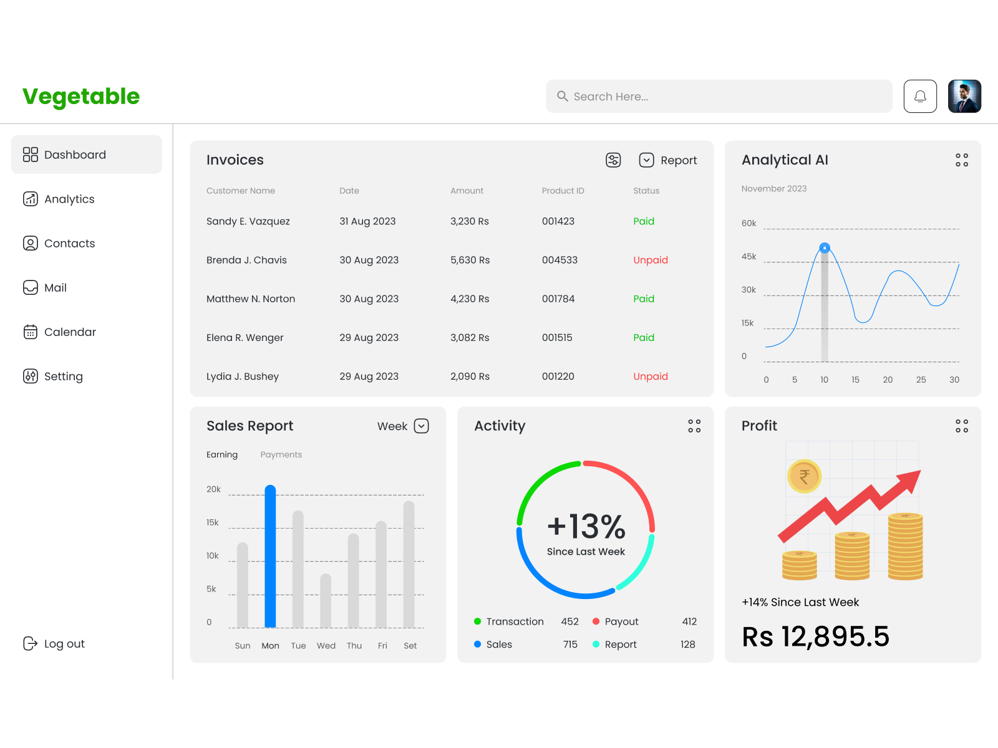Click the notification bell icon
This screenshot has width=998, height=748.
[919, 96]
